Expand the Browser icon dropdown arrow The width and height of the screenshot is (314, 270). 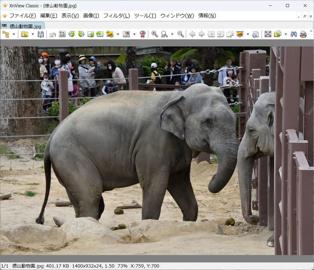(x=14, y=34)
